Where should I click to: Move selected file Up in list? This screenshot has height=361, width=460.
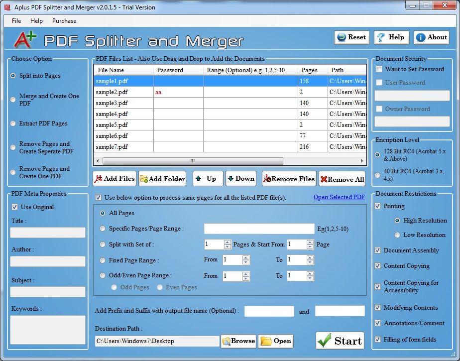click(208, 179)
